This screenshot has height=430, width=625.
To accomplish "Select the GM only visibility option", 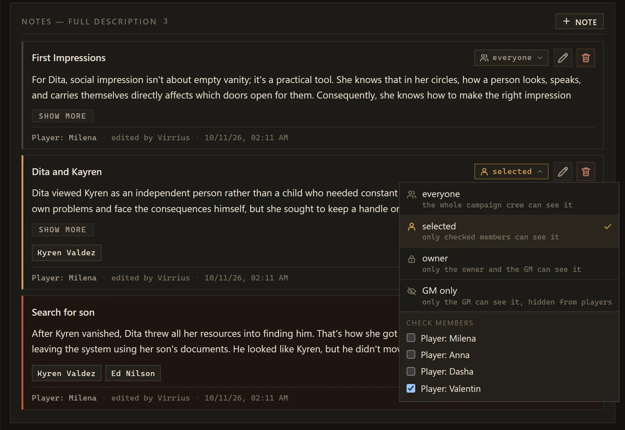I will point(509,296).
